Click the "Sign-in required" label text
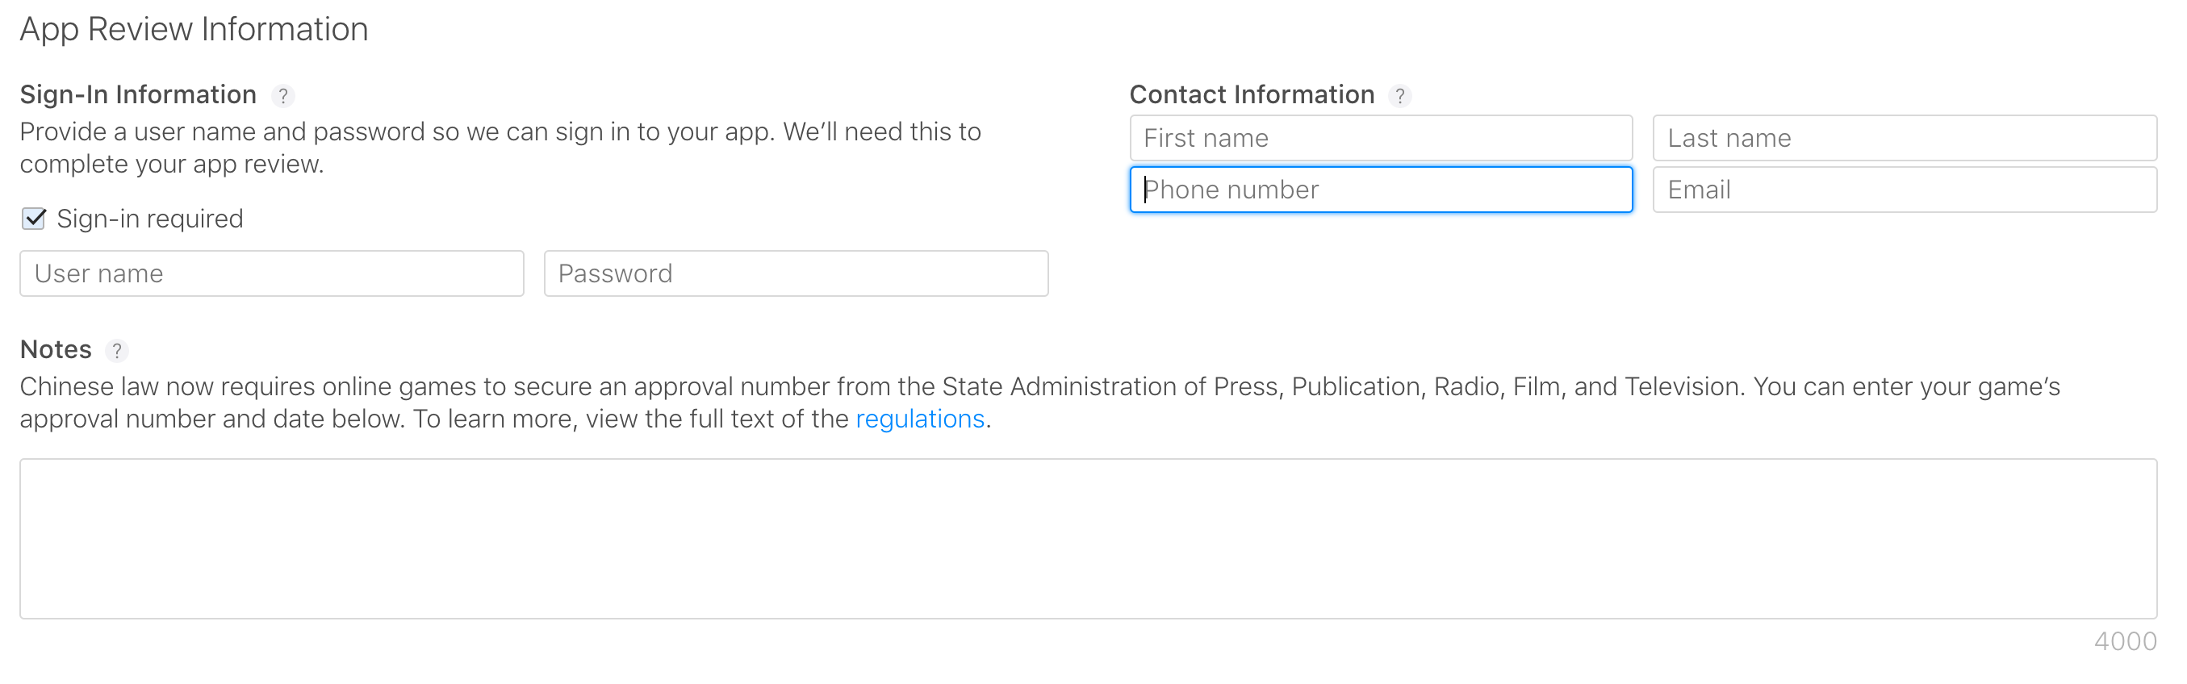Screen dimensions: 2187x684 pos(149,219)
